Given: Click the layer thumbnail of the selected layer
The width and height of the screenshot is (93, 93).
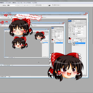Looking at the screenshot, I should click(74, 43).
